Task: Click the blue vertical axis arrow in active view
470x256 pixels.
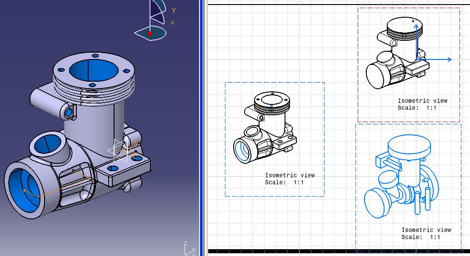Action: pos(416,42)
